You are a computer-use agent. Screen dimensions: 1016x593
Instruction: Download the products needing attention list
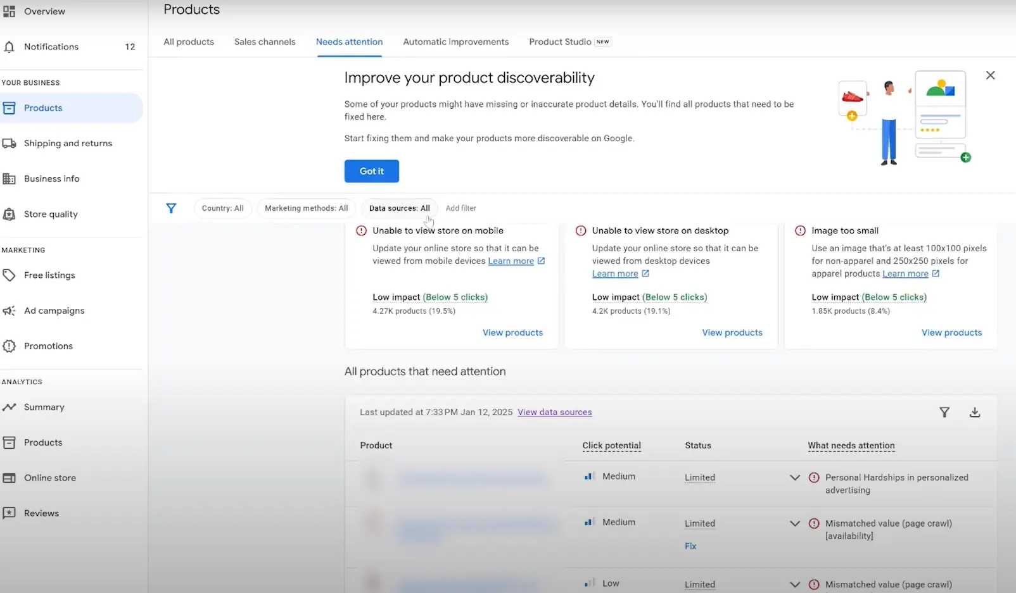coord(975,413)
